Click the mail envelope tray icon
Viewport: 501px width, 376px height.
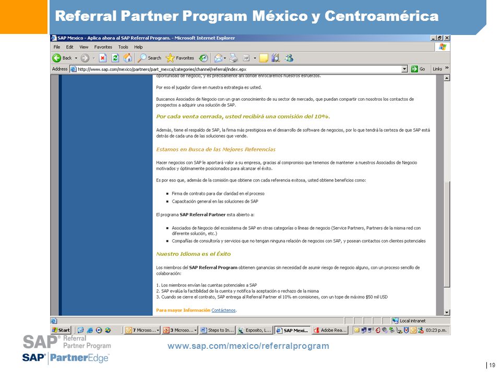(x=356, y=330)
